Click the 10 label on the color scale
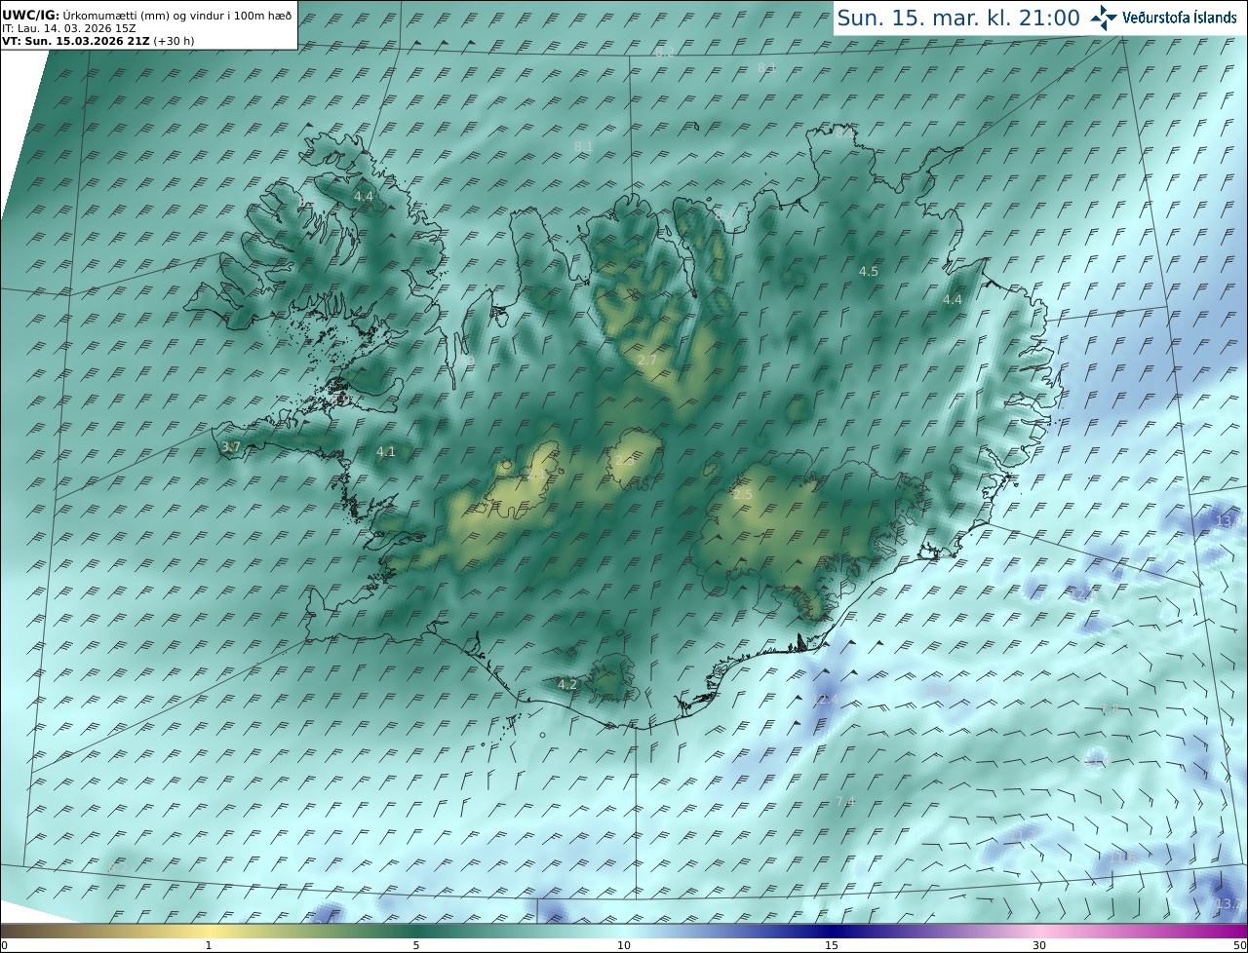The height and width of the screenshot is (953, 1248). click(x=624, y=945)
